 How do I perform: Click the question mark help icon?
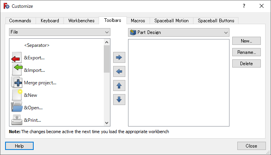tap(244, 6)
